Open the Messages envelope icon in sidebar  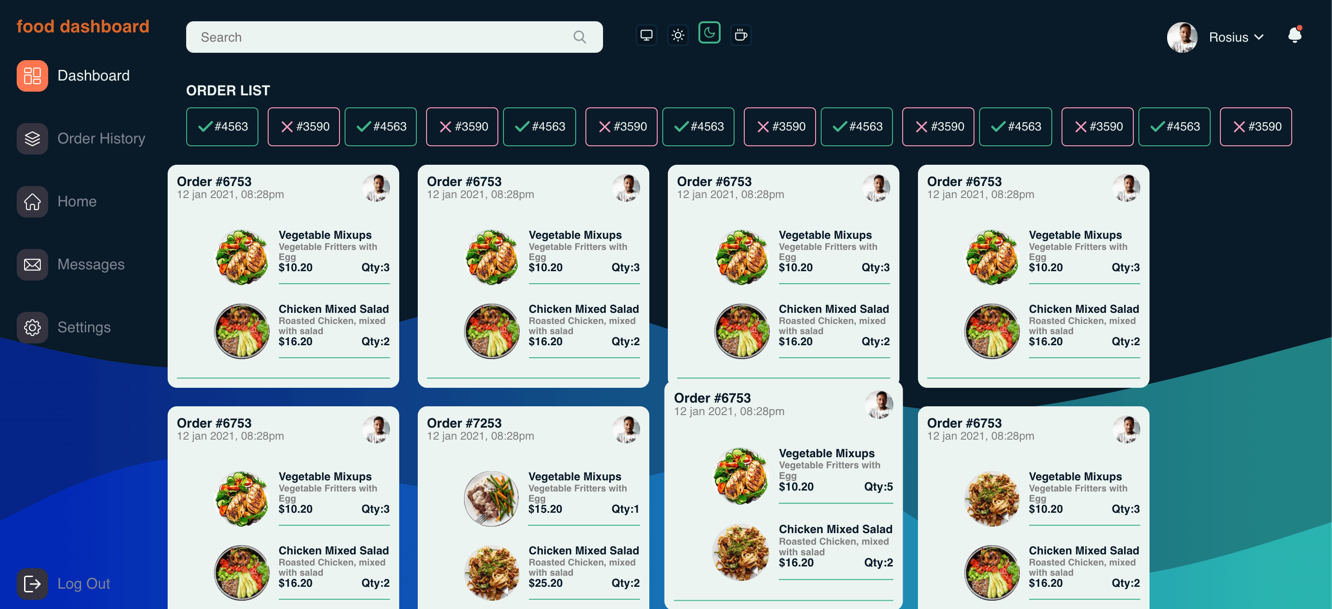(32, 264)
